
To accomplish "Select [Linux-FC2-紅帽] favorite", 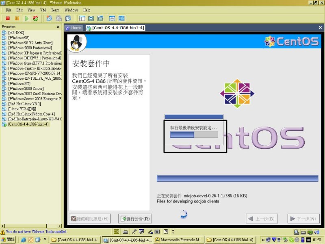I will pyautogui.click(x=22, y=109).
